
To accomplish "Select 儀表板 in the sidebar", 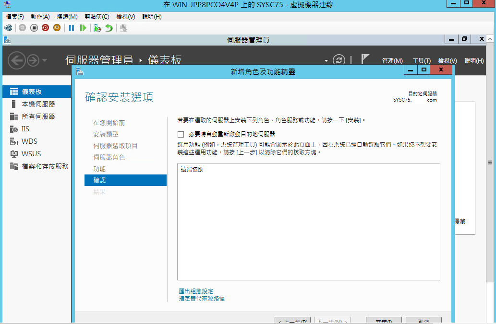I will coord(36,92).
